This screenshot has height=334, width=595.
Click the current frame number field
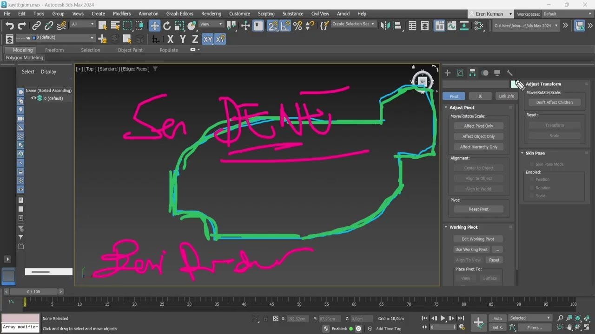(443, 328)
